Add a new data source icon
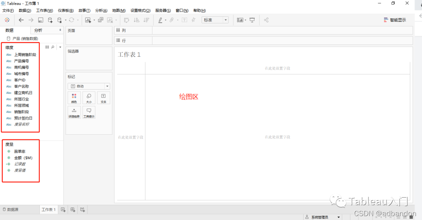The height and width of the screenshot is (220, 422). [x=50, y=20]
